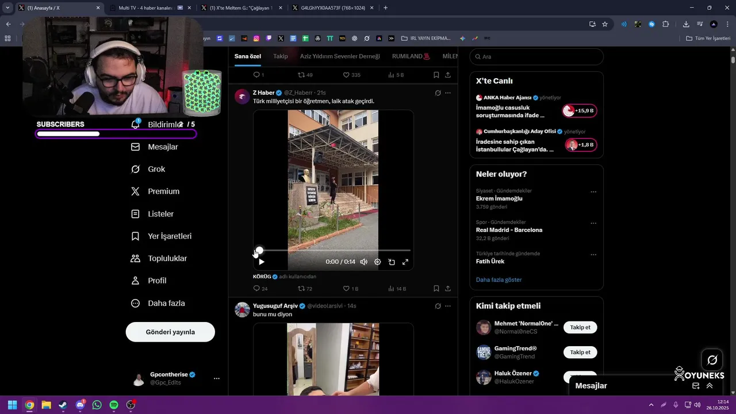Open Chrome downloads icon
Screen dimensions: 736x414
[x=686, y=24]
